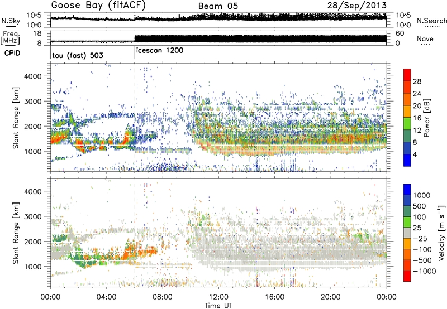Click the green segment of the Power color bar
447x309 pixels.
click(407, 123)
